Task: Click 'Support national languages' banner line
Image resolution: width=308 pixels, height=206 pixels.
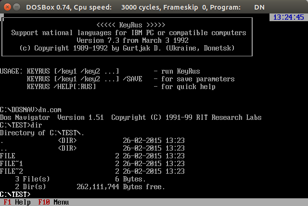Action: coord(128,33)
